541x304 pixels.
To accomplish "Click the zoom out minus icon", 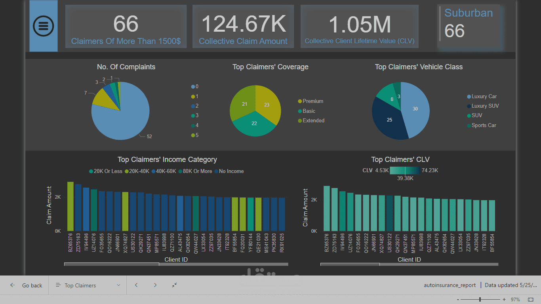I will 458,300.
